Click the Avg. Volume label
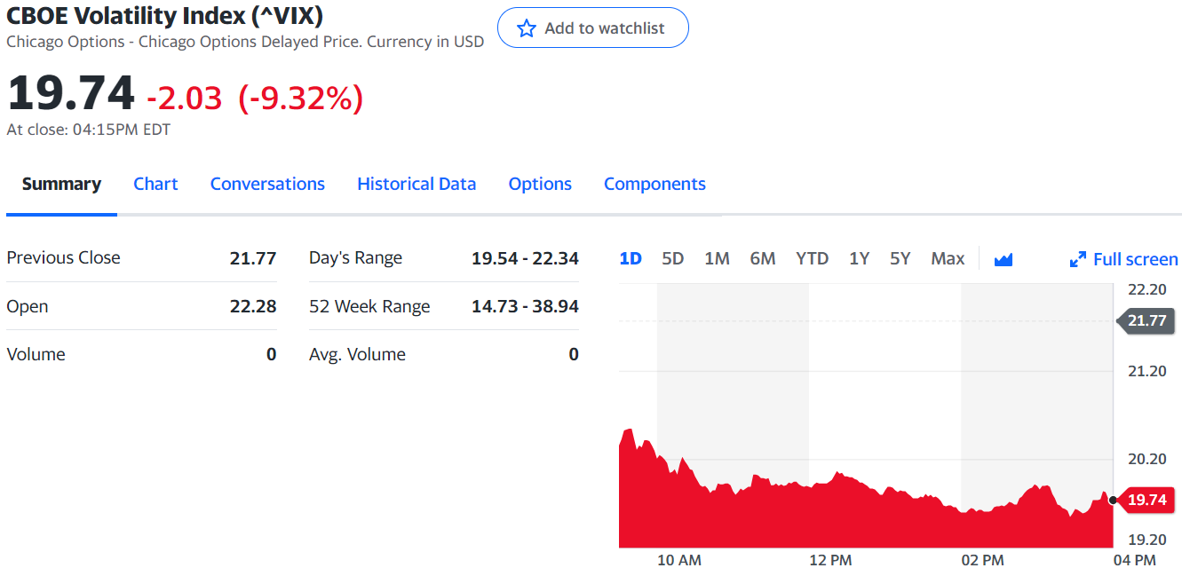 pyautogui.click(x=357, y=354)
